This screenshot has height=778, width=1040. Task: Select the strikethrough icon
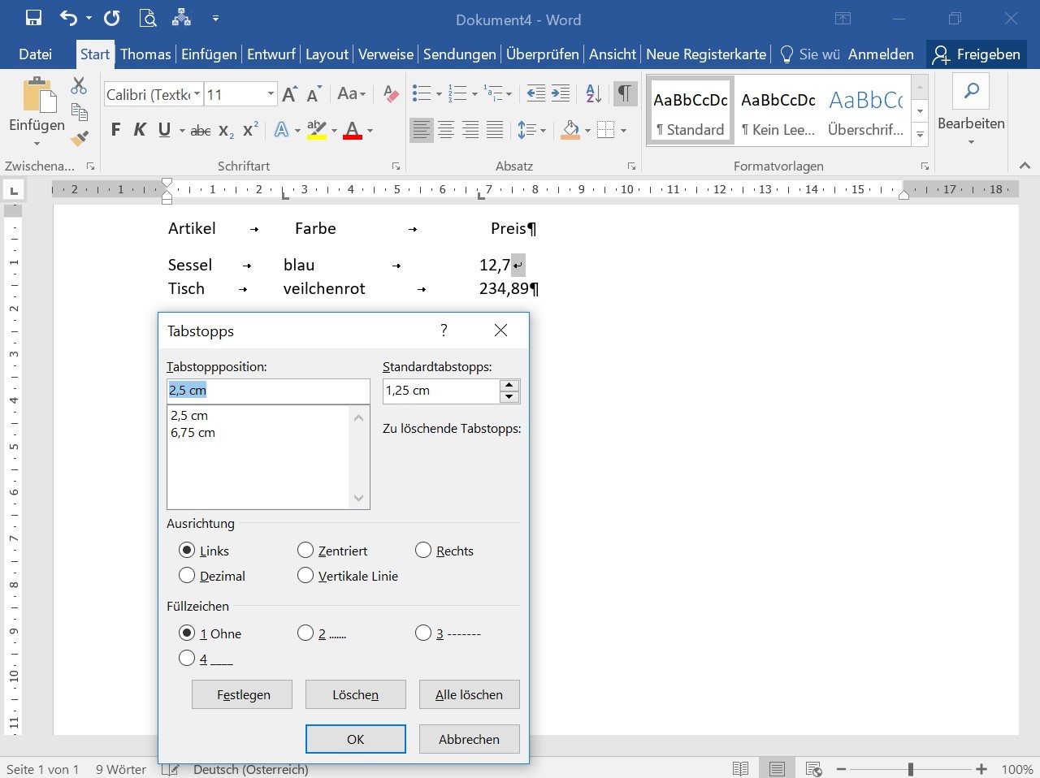[199, 130]
